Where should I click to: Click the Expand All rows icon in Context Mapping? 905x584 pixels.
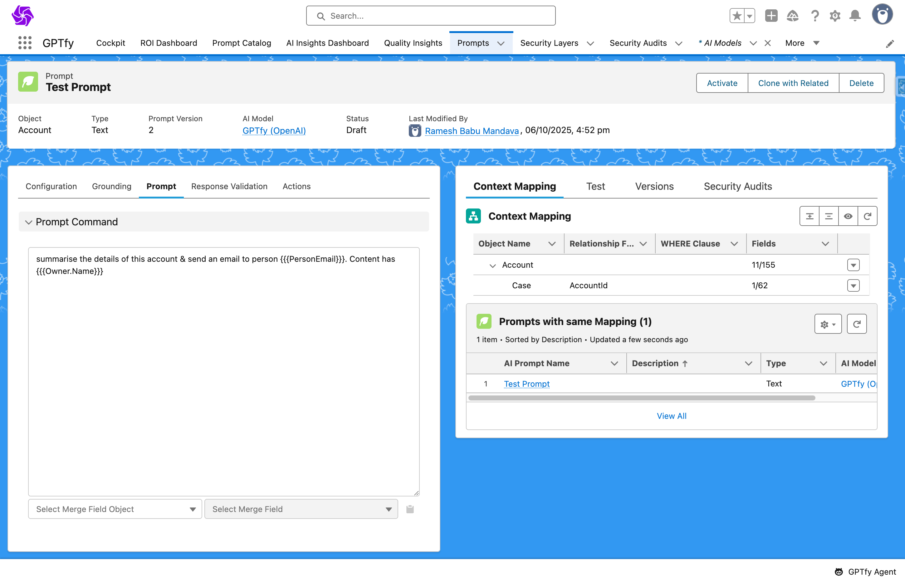809,216
